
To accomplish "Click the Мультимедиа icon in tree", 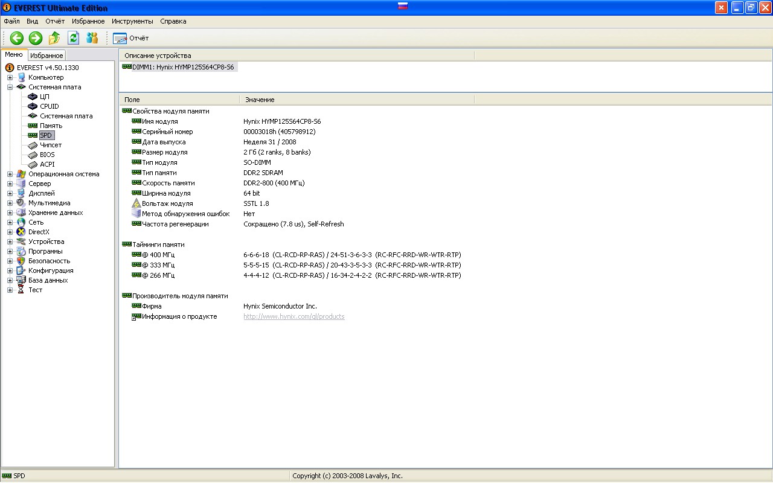I will coord(21,203).
